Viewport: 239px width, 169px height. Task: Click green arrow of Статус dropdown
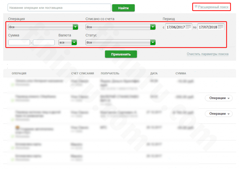tap(153, 42)
